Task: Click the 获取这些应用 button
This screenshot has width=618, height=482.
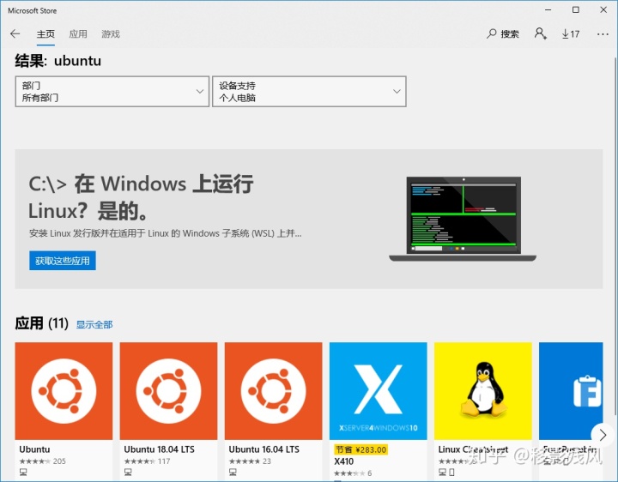Action: click(63, 260)
